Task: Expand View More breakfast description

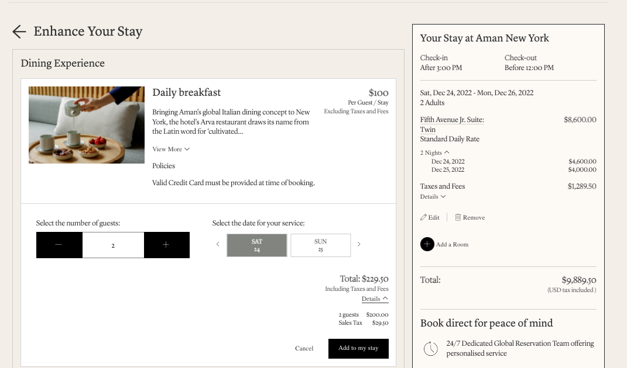Action: (x=171, y=150)
